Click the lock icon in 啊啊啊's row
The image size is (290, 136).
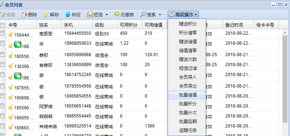[x=11, y=117]
